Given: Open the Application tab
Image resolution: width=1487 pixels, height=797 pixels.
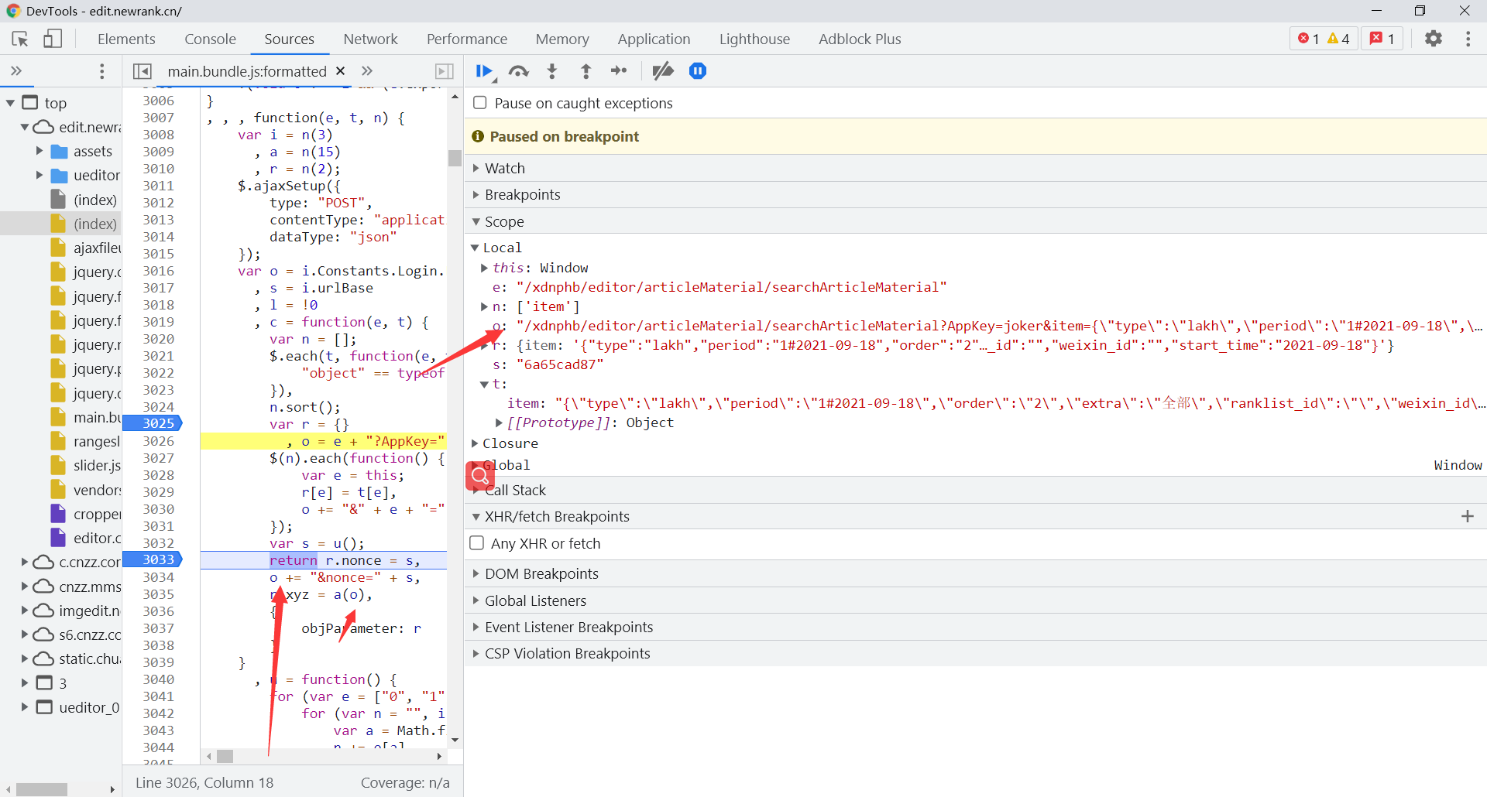Looking at the screenshot, I should pos(654,39).
